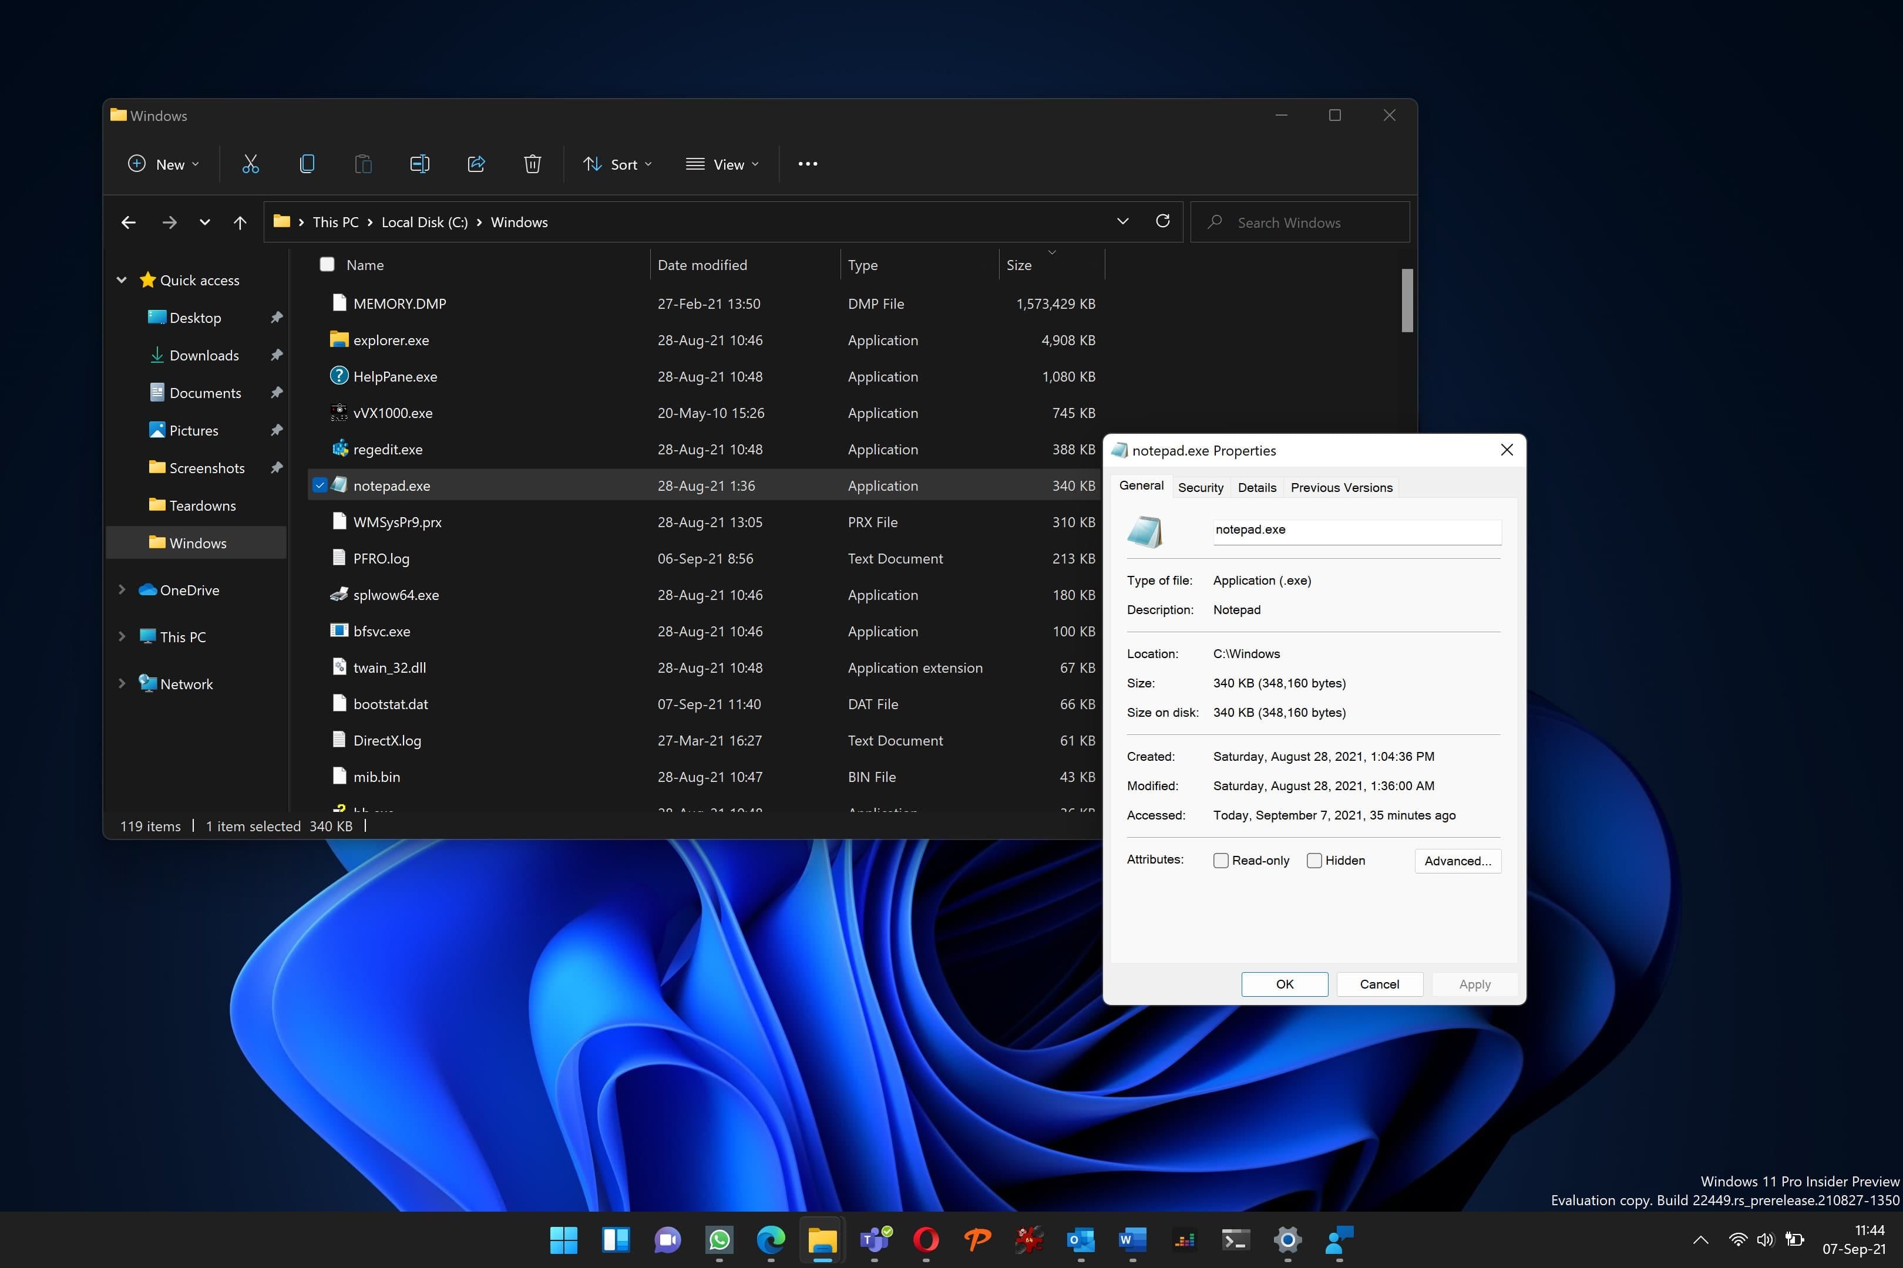Expand This PC in the sidebar
This screenshot has height=1268, width=1903.
coord(122,636)
